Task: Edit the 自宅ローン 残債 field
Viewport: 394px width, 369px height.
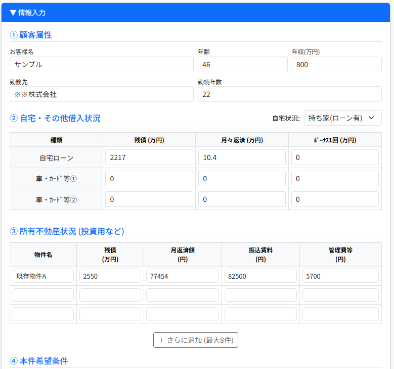Action: click(149, 157)
